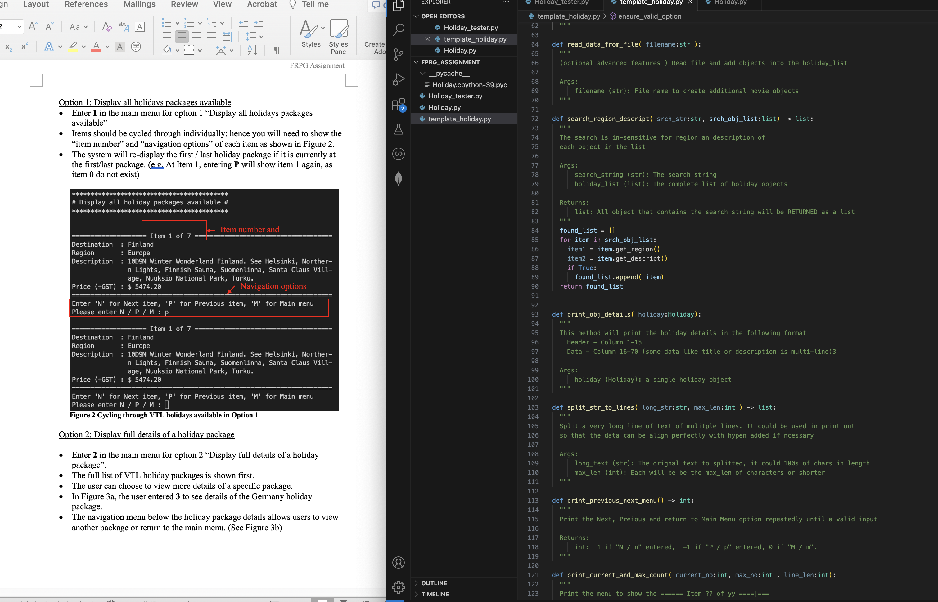Expand the OUTLINE section in Explorer
Viewport: 938px width, 602px height.
433,583
